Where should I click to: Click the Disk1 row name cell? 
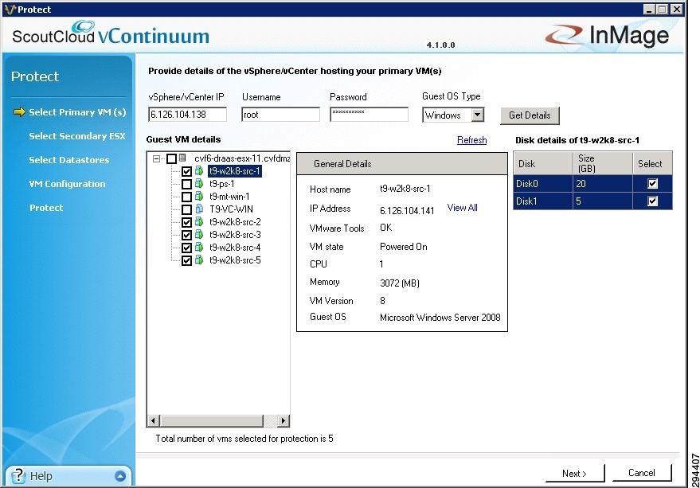pos(543,201)
